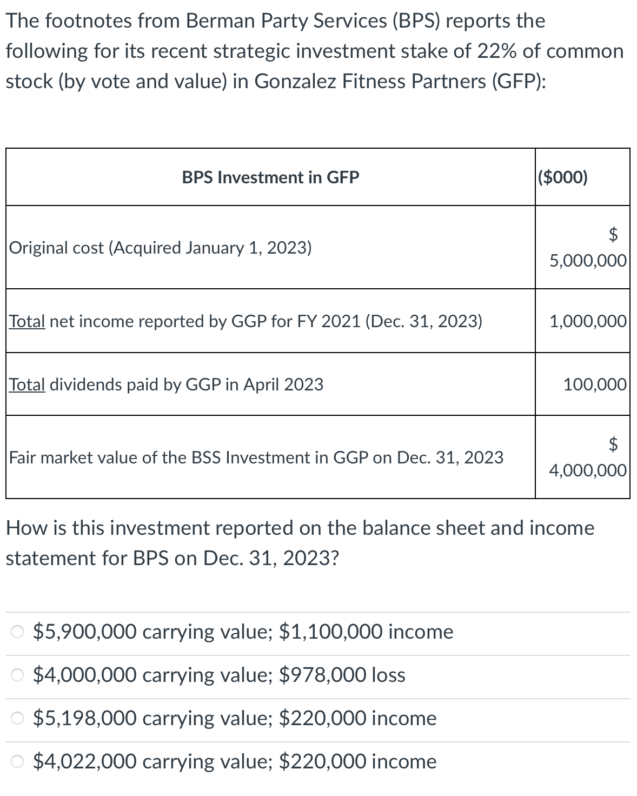Click the footnotes introduction paragraph
The height and width of the screenshot is (796, 637).
coord(316,51)
